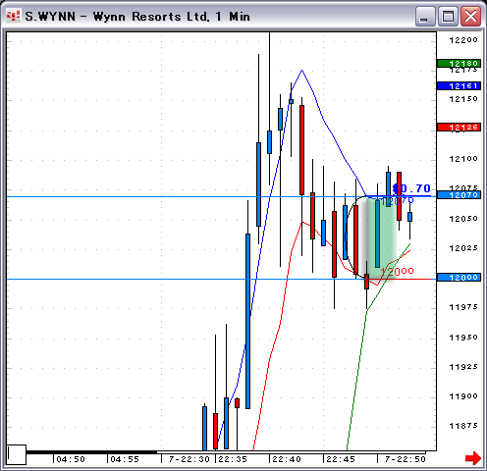487x471 pixels.
Task: Click the 12200 price axis label
Action: coord(463,40)
